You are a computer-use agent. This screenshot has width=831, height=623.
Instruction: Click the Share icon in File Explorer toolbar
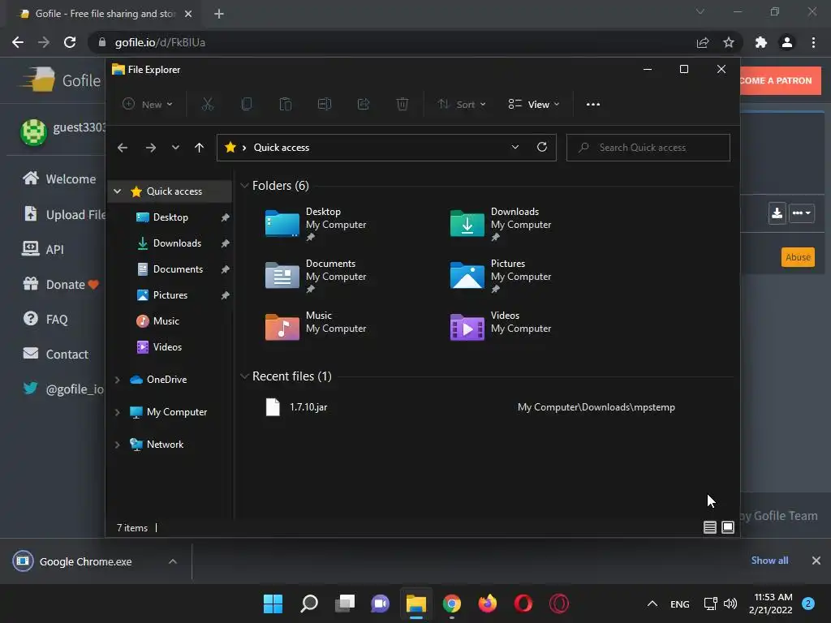point(363,105)
